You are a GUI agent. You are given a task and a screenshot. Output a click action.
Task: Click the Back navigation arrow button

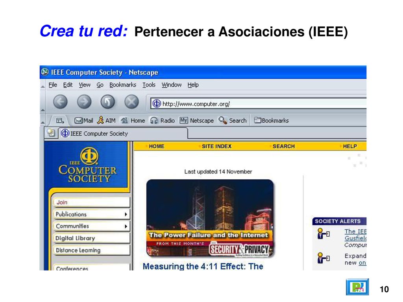pos(60,102)
